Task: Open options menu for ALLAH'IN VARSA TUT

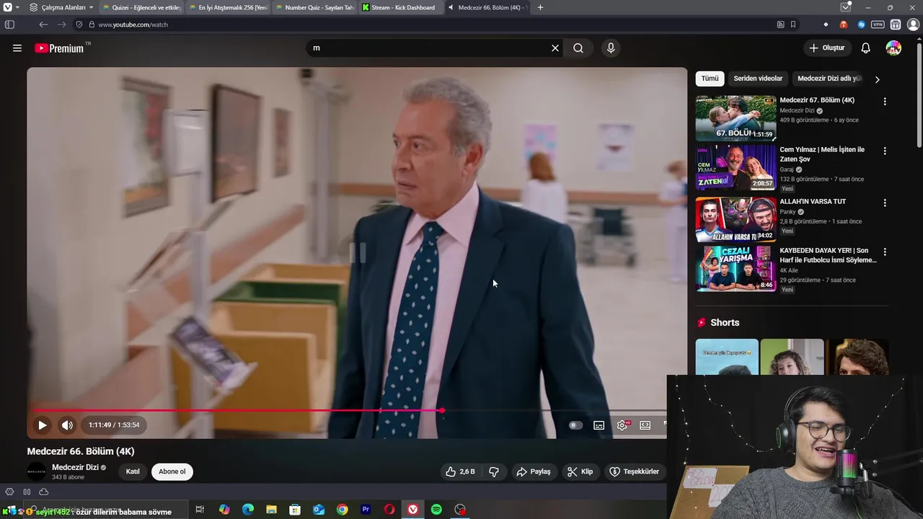Action: point(885,203)
